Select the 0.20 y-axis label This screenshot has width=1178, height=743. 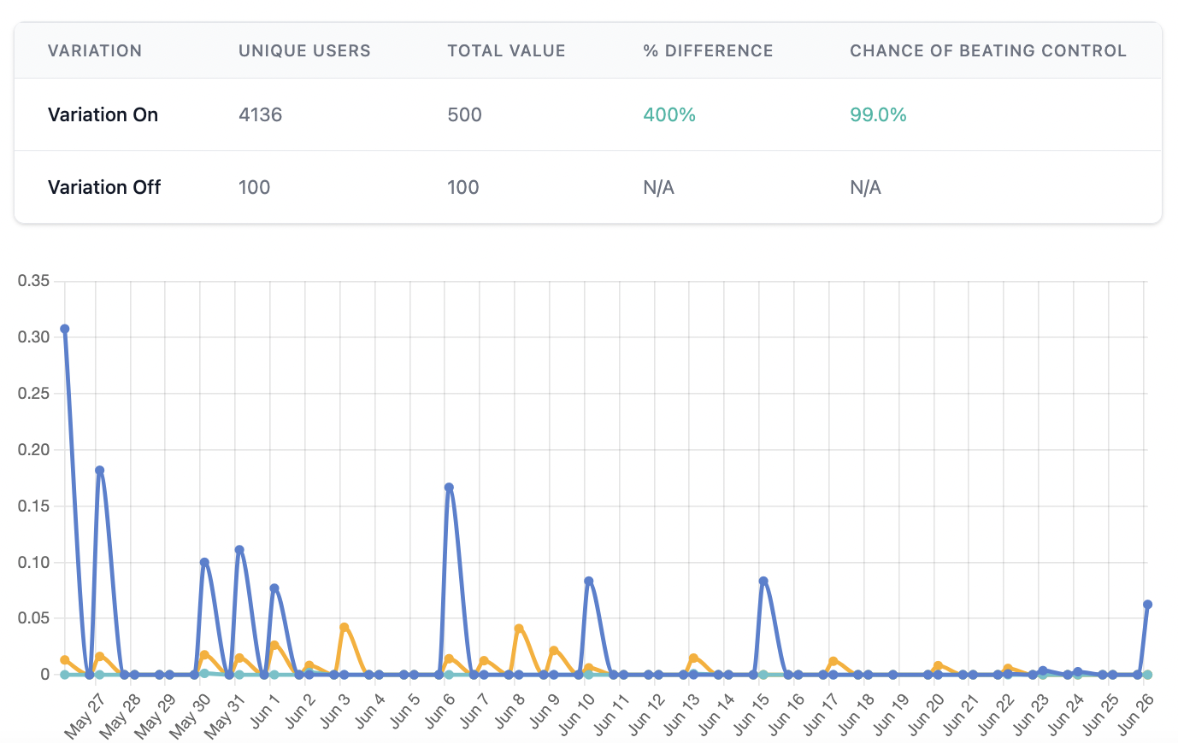pos(33,450)
